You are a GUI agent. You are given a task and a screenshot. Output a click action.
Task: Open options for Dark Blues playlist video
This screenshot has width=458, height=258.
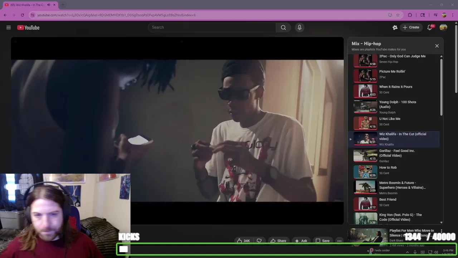[x=441, y=231]
